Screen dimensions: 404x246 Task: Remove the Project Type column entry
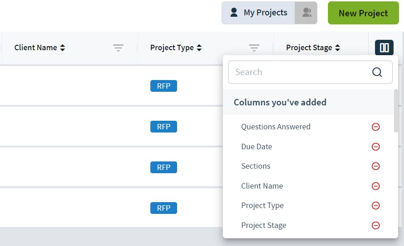click(375, 205)
